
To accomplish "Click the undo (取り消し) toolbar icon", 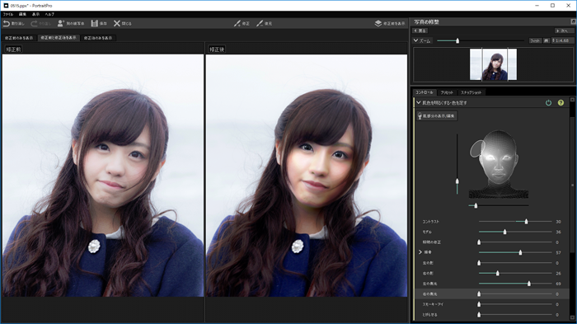I will tap(7, 24).
